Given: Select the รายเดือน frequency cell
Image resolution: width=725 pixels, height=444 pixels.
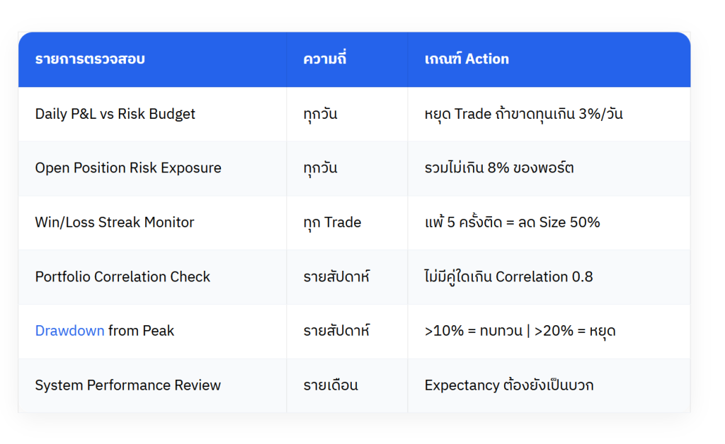Looking at the screenshot, I should (331, 385).
